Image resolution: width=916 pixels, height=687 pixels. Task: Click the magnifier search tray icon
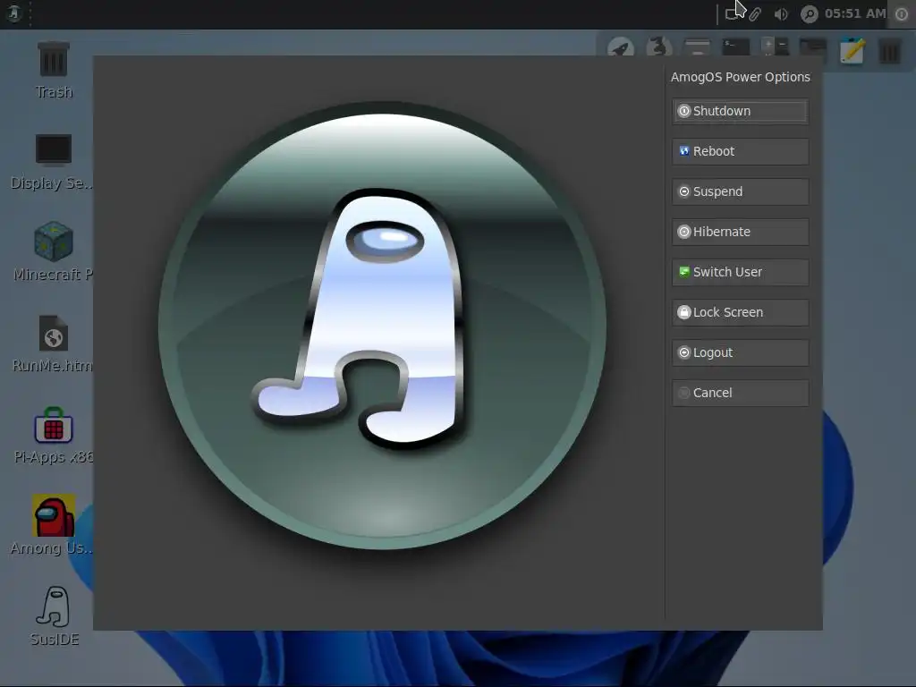point(809,14)
